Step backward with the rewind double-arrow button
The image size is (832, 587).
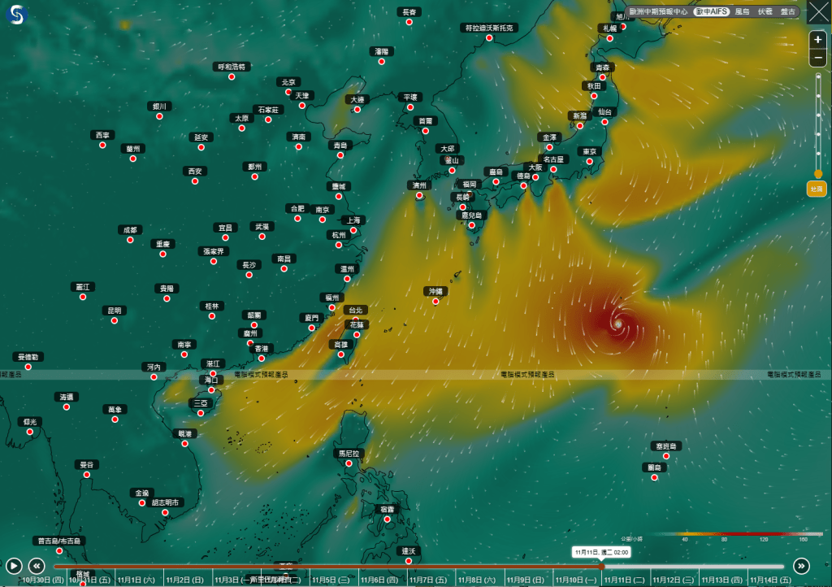coord(37,566)
